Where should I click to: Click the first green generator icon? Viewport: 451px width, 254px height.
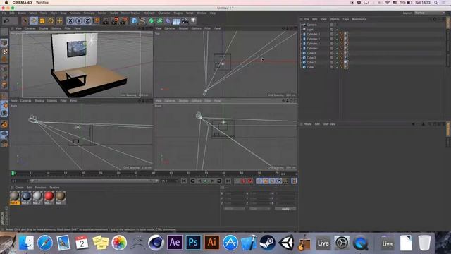pos(152,20)
